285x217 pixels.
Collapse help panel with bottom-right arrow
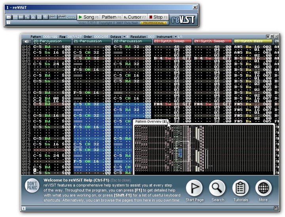[x=276, y=208]
